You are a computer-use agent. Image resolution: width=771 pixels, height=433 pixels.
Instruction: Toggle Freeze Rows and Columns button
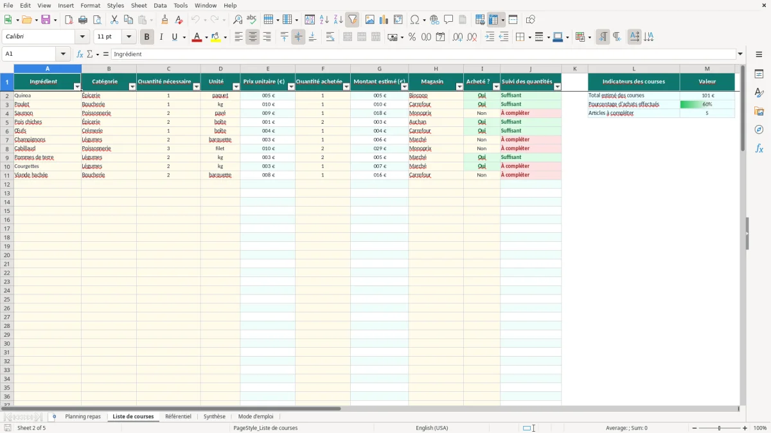(x=493, y=20)
